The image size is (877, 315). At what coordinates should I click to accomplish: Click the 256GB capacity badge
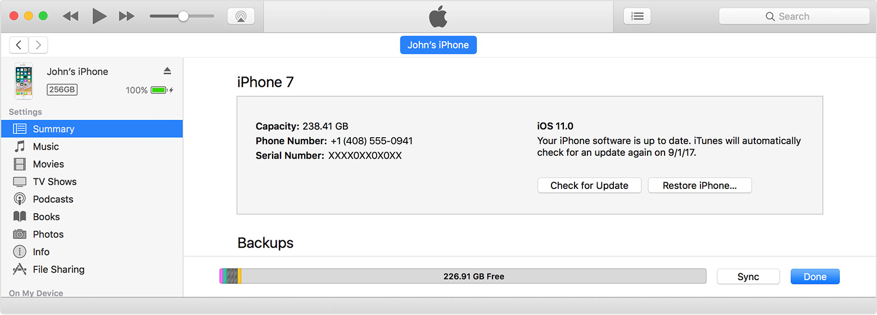(x=62, y=89)
